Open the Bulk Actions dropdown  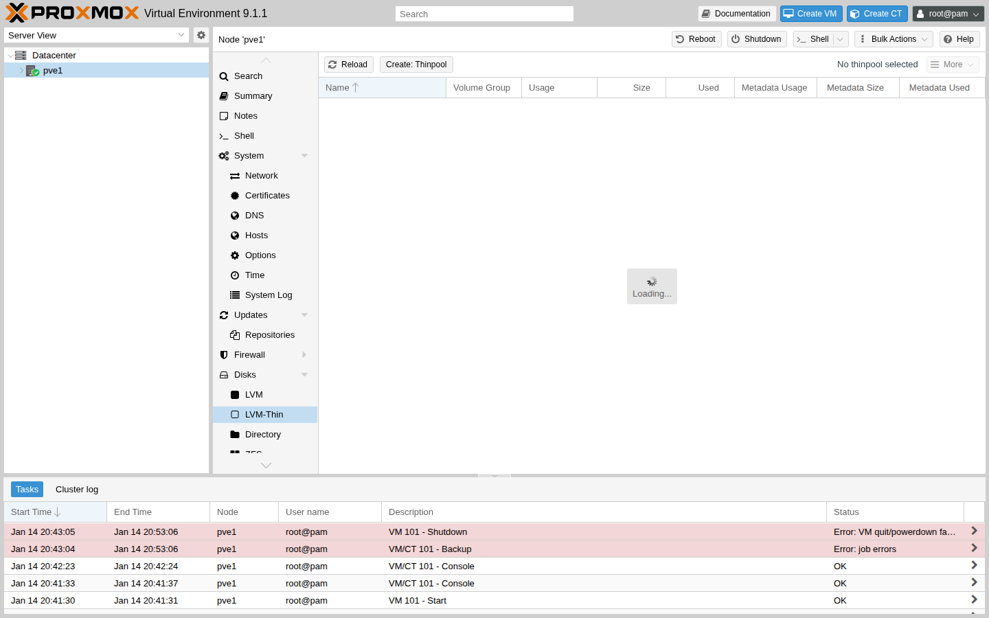point(893,39)
